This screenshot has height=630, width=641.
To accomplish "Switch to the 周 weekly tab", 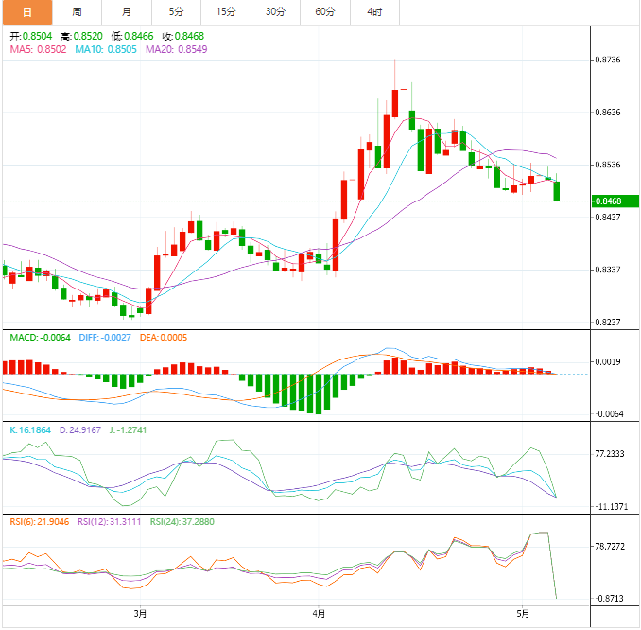I will point(77,12).
